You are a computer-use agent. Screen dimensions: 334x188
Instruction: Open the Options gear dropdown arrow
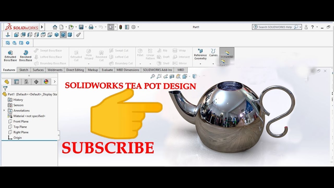138,27
